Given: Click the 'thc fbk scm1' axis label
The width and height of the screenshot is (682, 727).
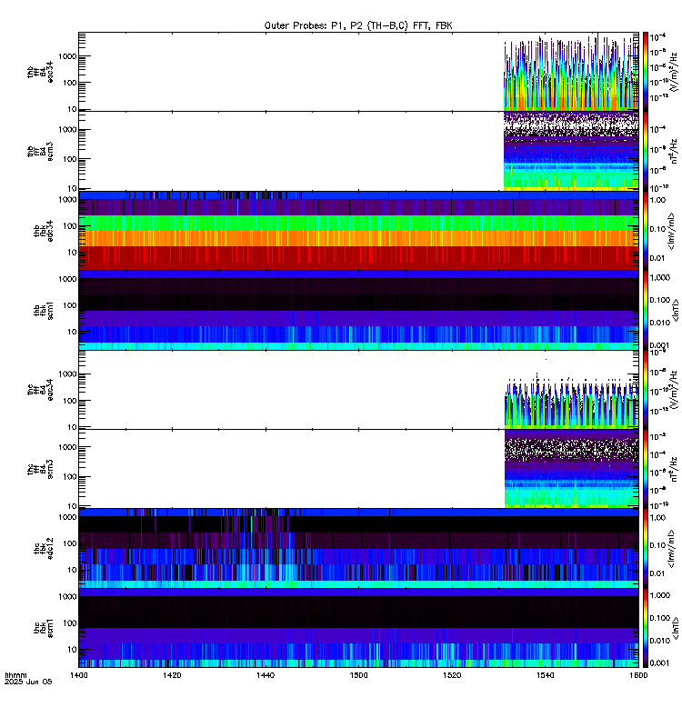Looking at the screenshot, I should 43,628.
